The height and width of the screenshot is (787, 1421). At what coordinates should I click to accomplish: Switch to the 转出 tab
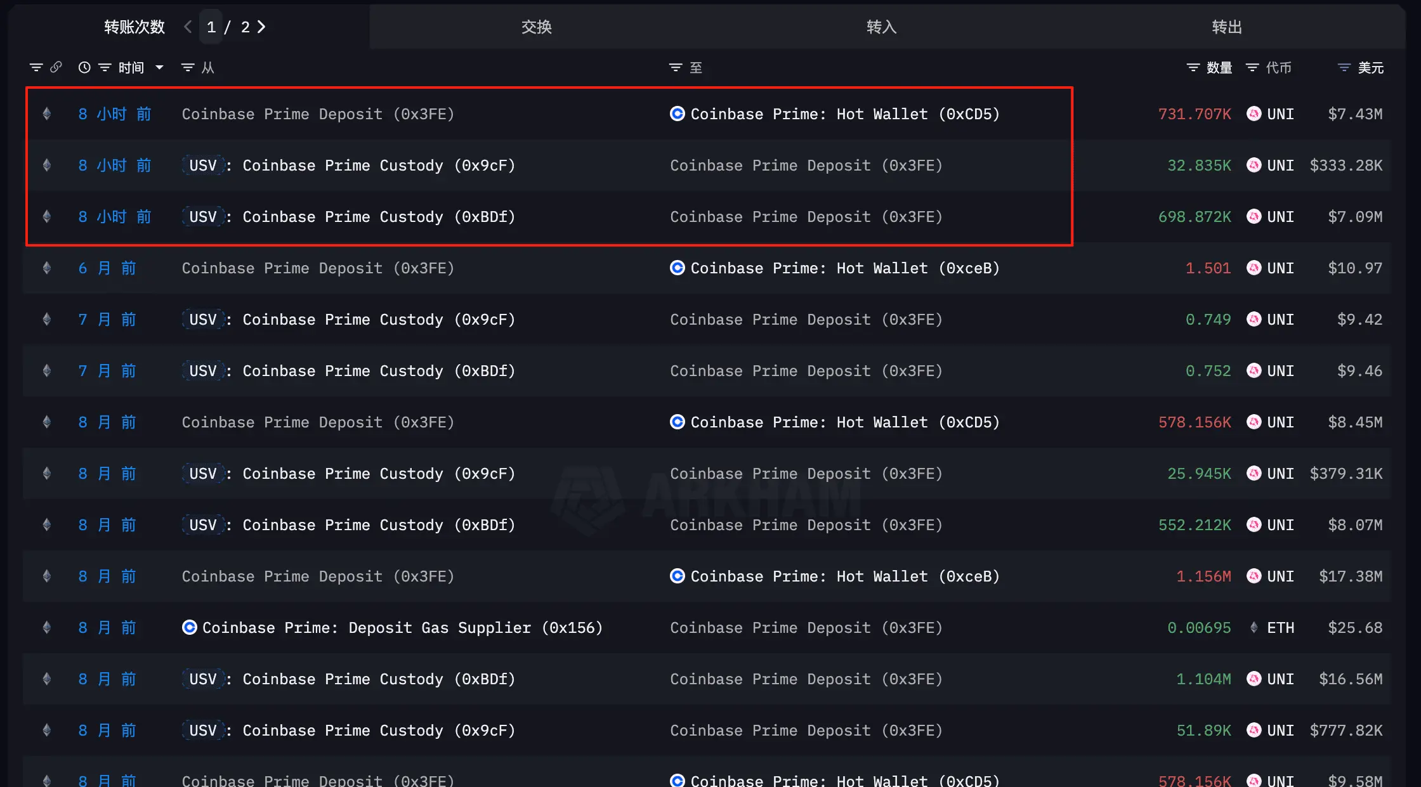click(1227, 27)
